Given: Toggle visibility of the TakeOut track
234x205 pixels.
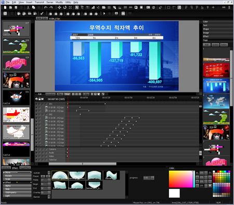Looking at the screenshot, I should (36, 160).
